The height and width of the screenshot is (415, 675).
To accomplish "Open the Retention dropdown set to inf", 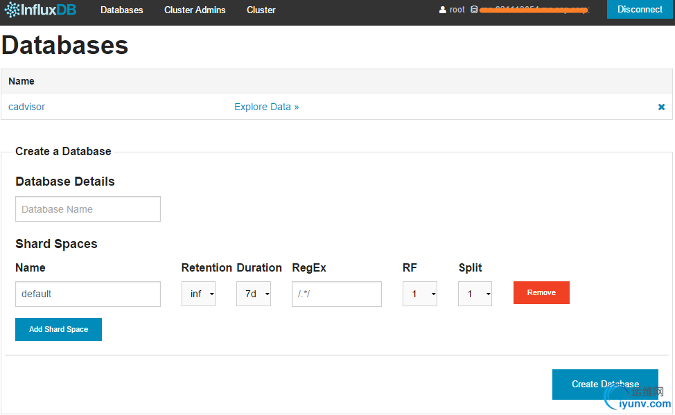I will (198, 294).
